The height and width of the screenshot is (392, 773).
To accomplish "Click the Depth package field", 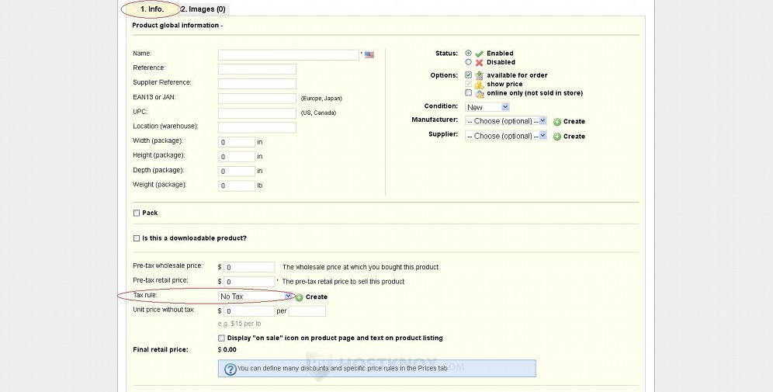I will pyautogui.click(x=237, y=171).
